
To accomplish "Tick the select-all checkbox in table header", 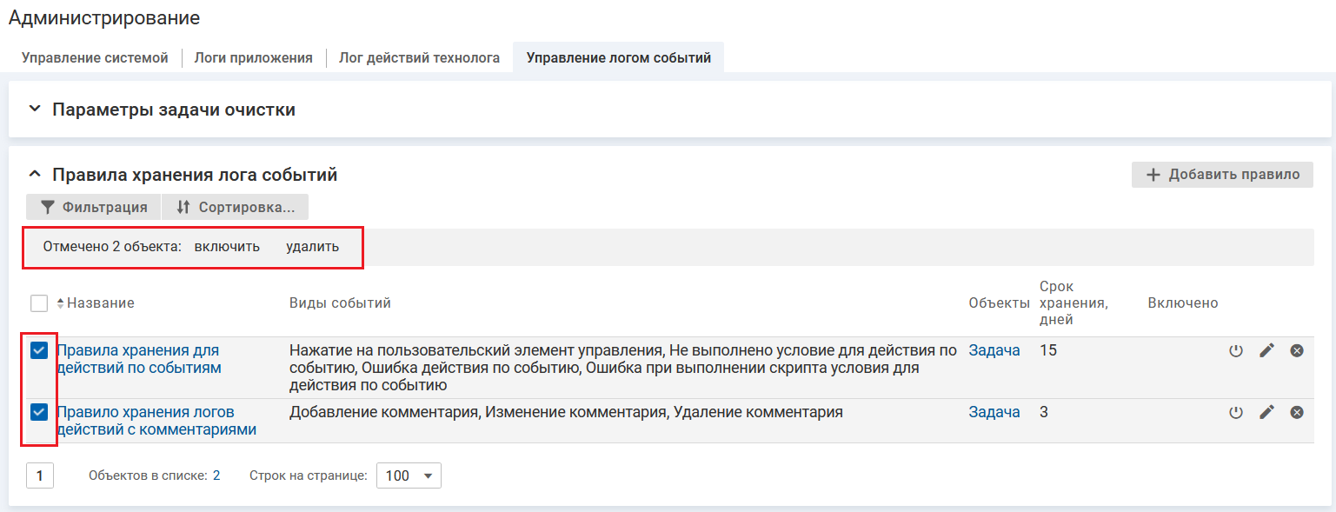I will 39,303.
